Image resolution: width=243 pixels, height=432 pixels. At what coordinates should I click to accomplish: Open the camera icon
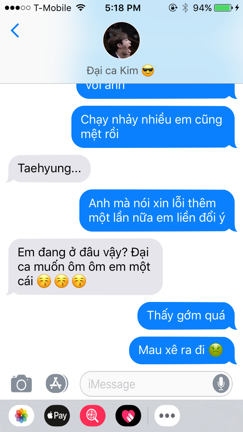tap(22, 383)
